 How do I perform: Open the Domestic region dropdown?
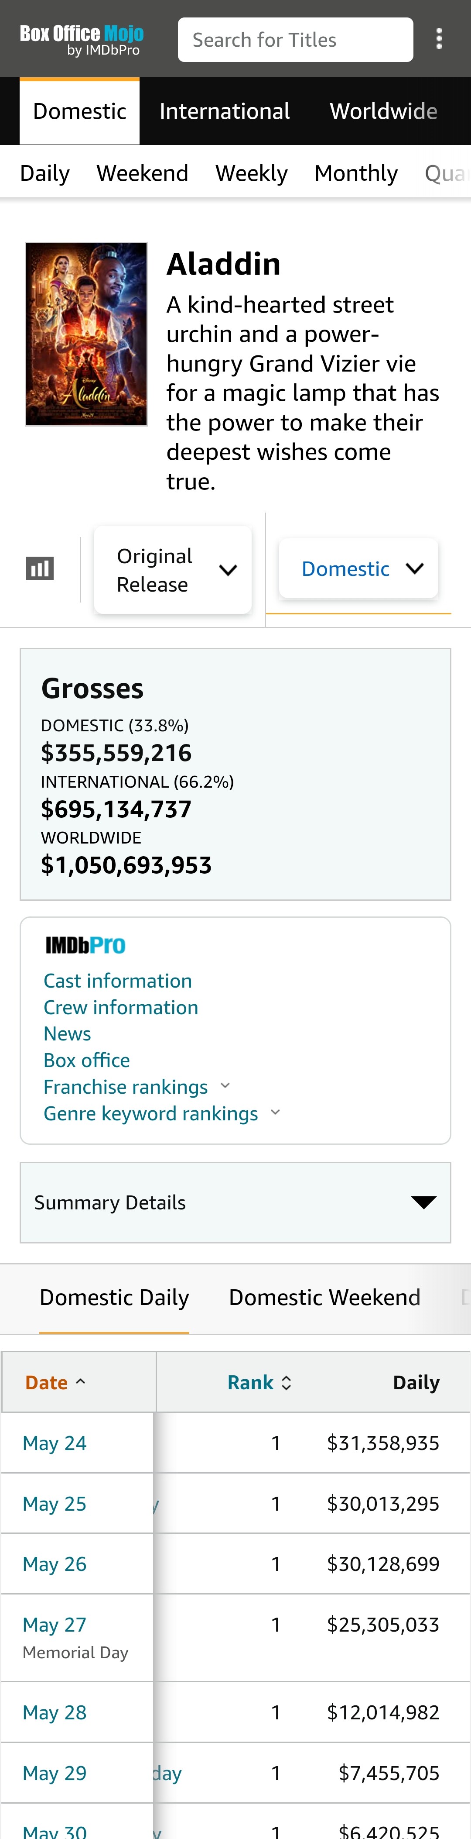pos(358,568)
